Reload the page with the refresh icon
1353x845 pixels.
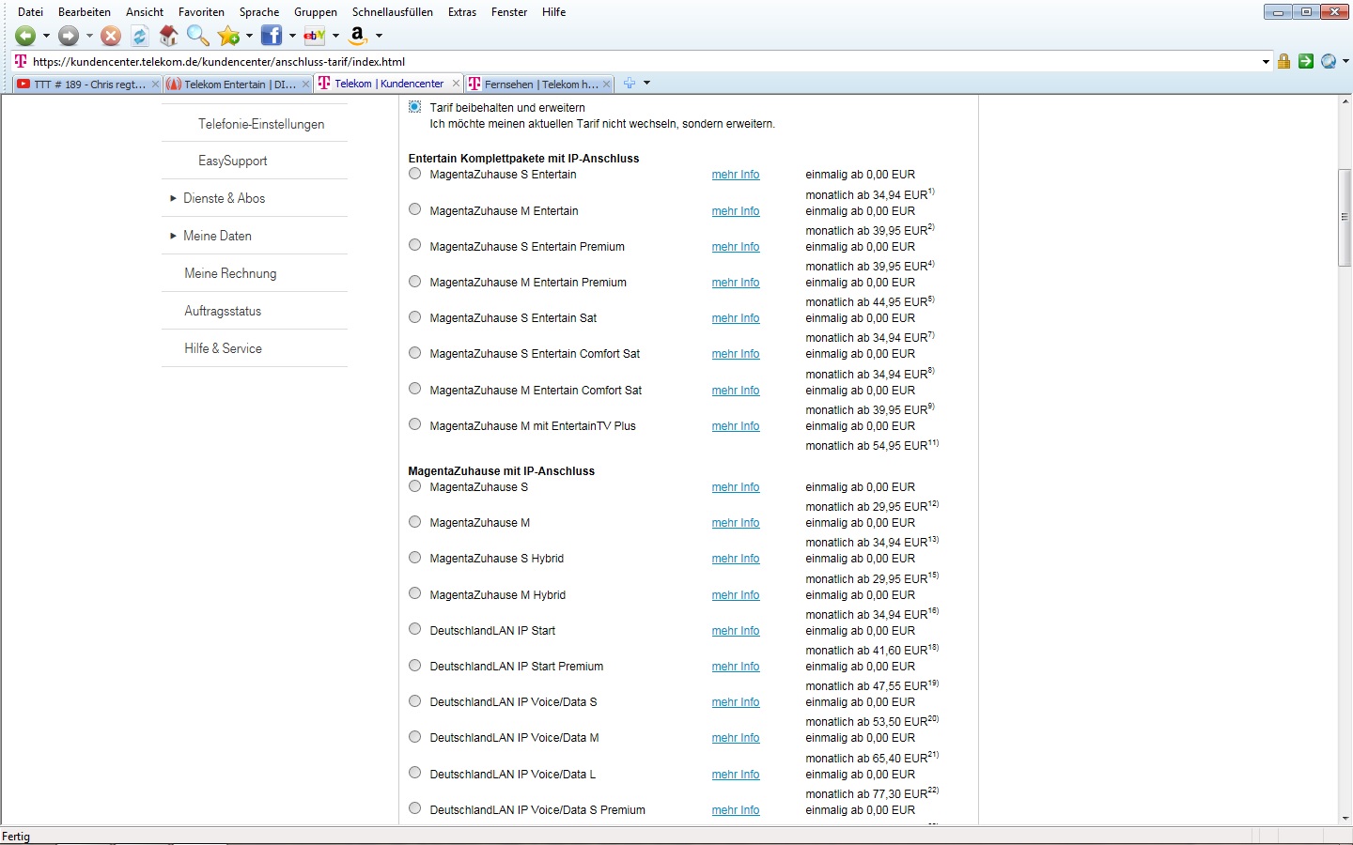139,36
